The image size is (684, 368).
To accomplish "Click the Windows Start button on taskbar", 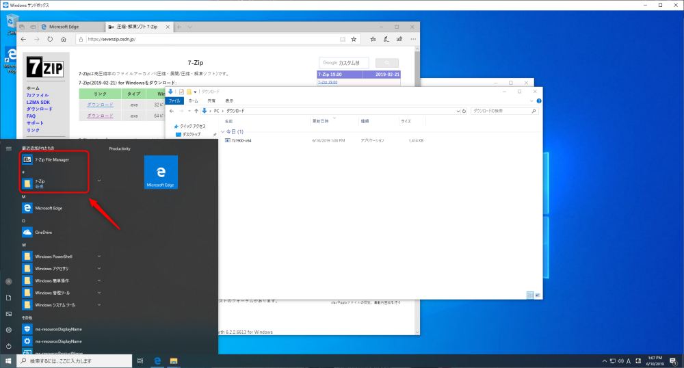I will pyautogui.click(x=8, y=361).
